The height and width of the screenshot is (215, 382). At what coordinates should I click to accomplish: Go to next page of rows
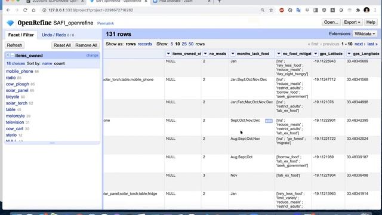pos(360,44)
